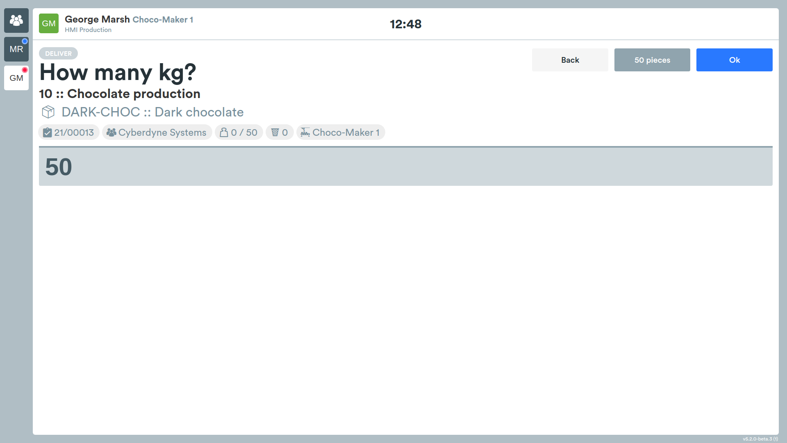The width and height of the screenshot is (787, 443).
Task: Click the 21/00013 order badge
Action: coord(69,132)
